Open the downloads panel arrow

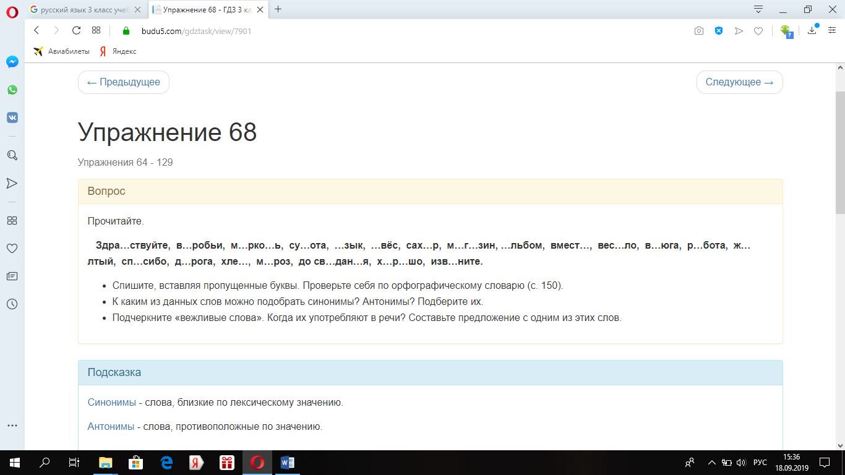pos(813,30)
